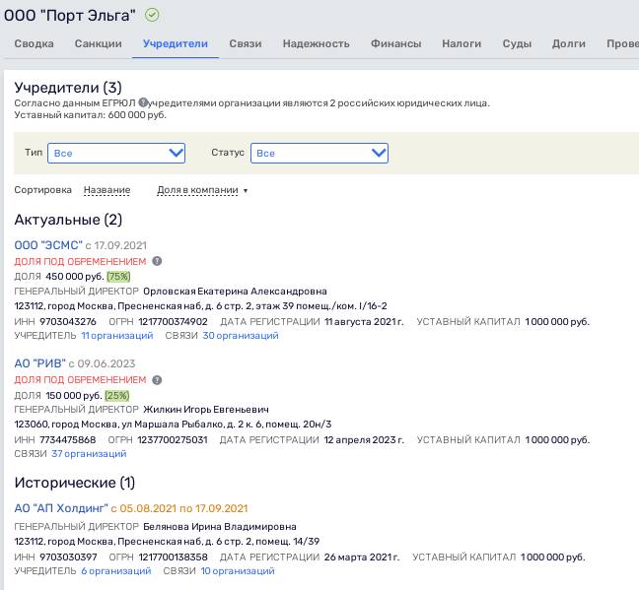The height and width of the screenshot is (590, 639).
Task: Show encumbrance help icon for АО РИВ
Action: [x=157, y=380]
